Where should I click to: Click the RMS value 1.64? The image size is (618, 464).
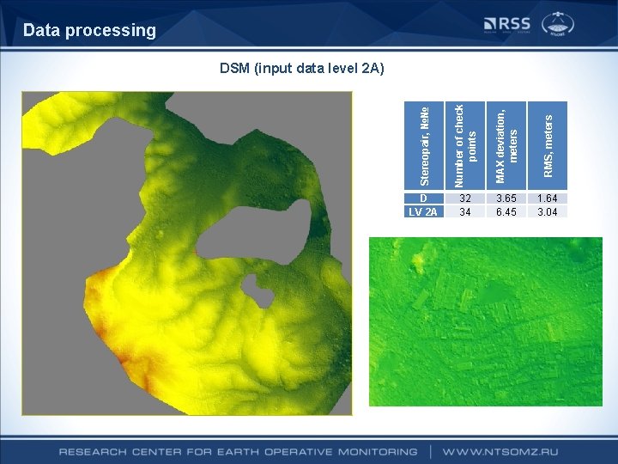coord(548,198)
